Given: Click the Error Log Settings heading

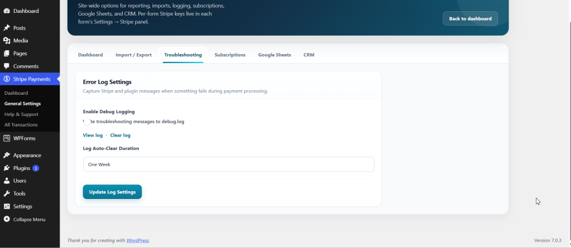Looking at the screenshot, I should (107, 82).
